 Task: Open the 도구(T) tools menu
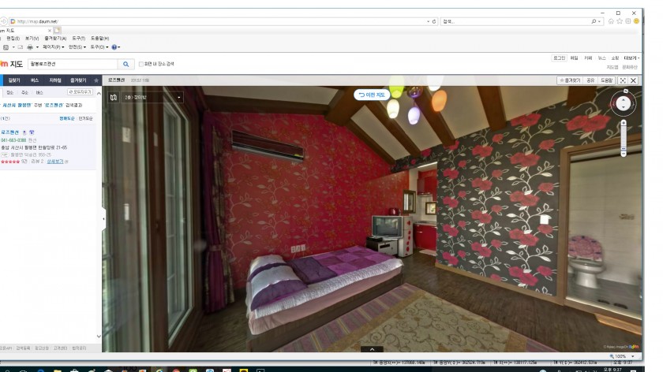78,39
